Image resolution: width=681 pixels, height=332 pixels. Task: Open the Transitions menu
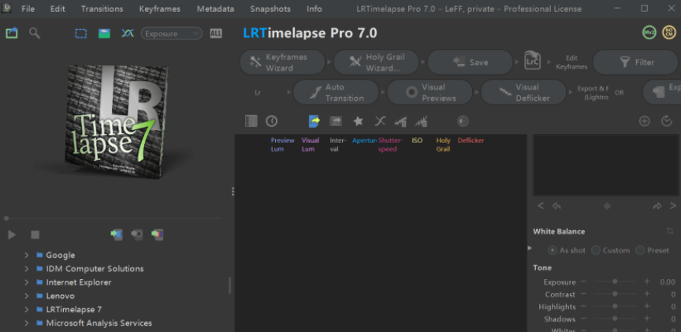point(102,9)
